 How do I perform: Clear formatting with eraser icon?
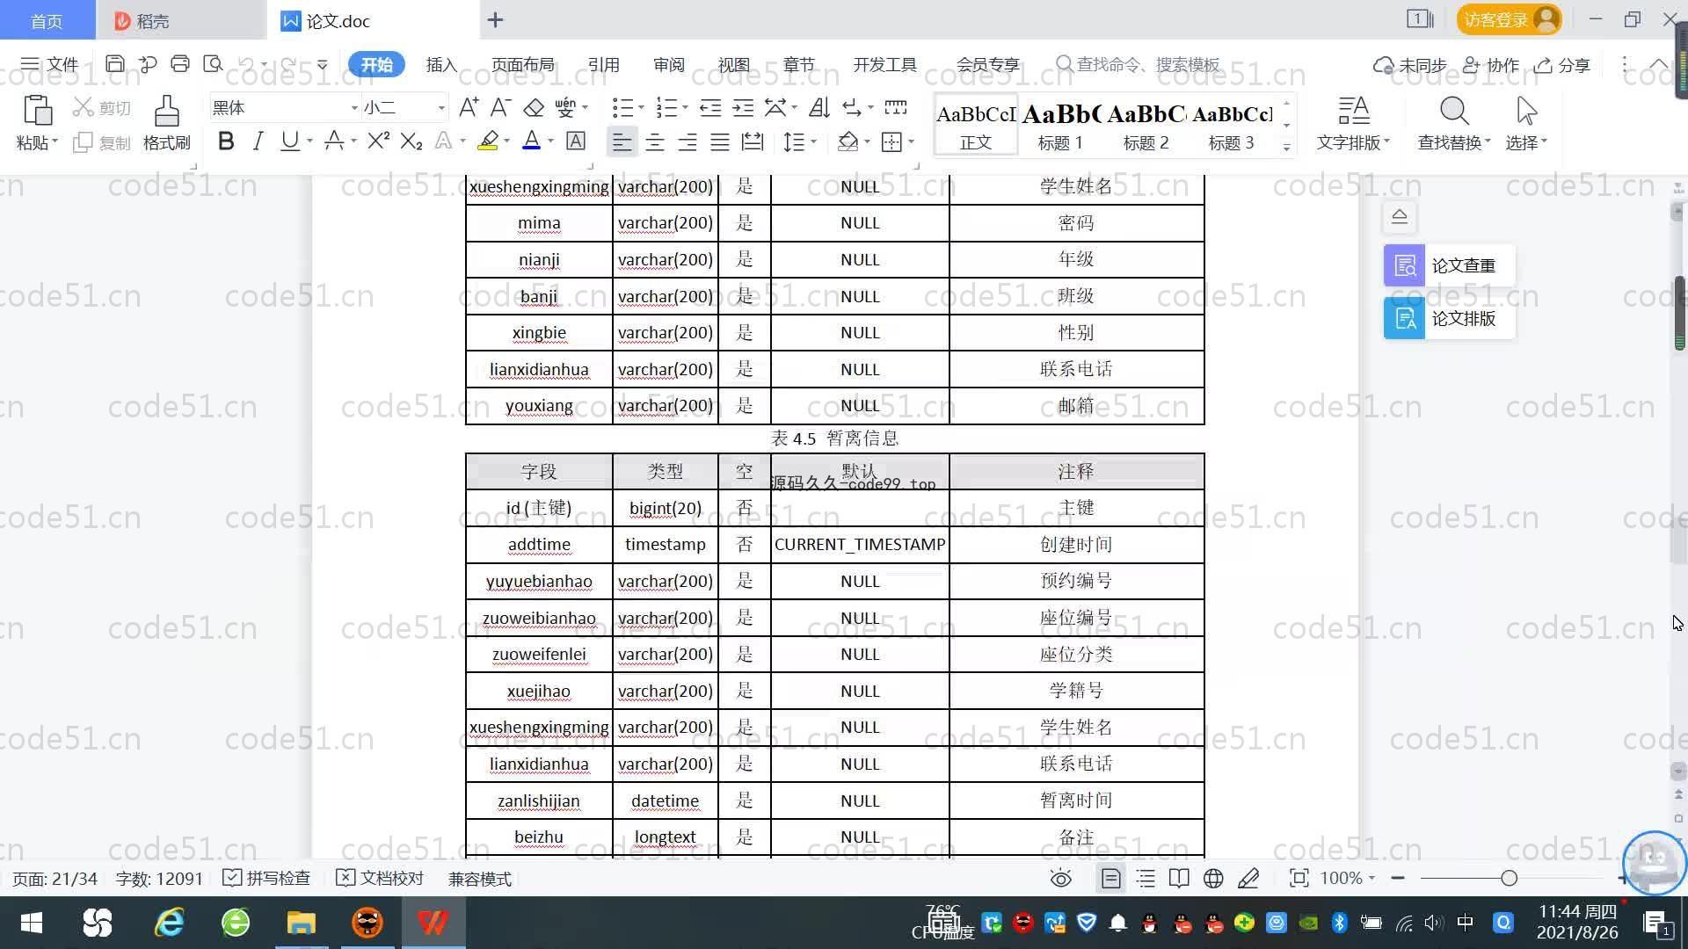[534, 107]
